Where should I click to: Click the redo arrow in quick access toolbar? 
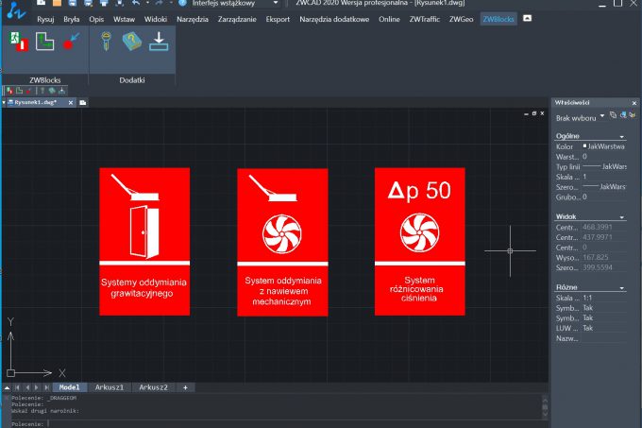tap(159, 3)
